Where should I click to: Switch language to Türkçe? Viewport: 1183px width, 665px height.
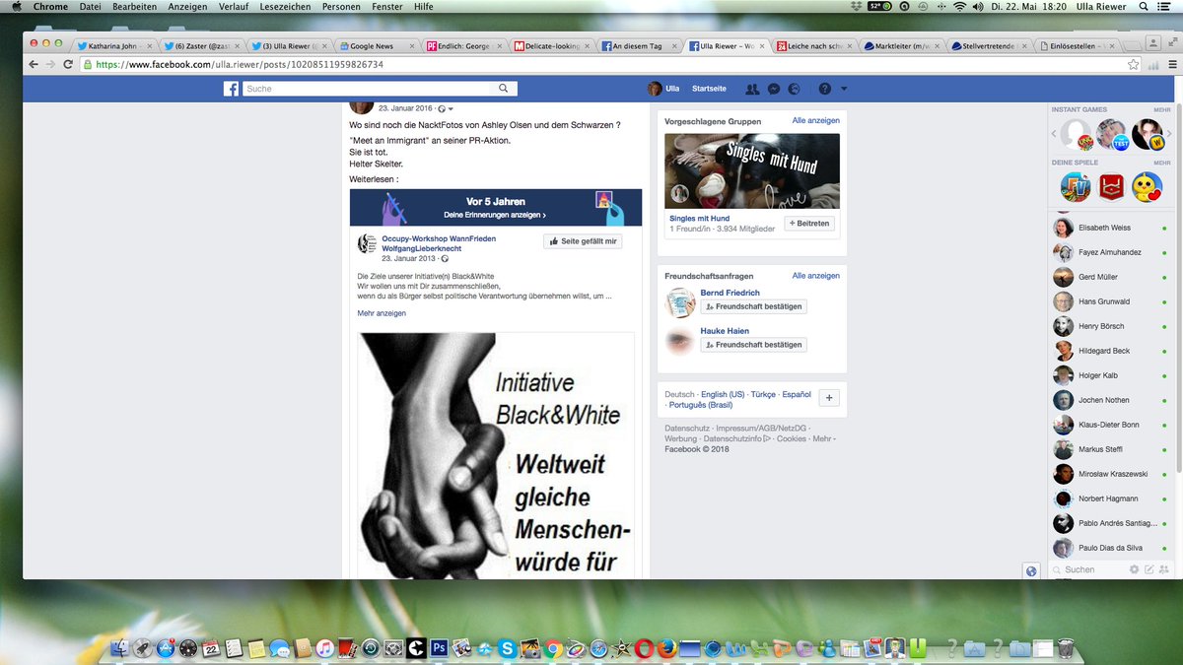pyautogui.click(x=763, y=394)
